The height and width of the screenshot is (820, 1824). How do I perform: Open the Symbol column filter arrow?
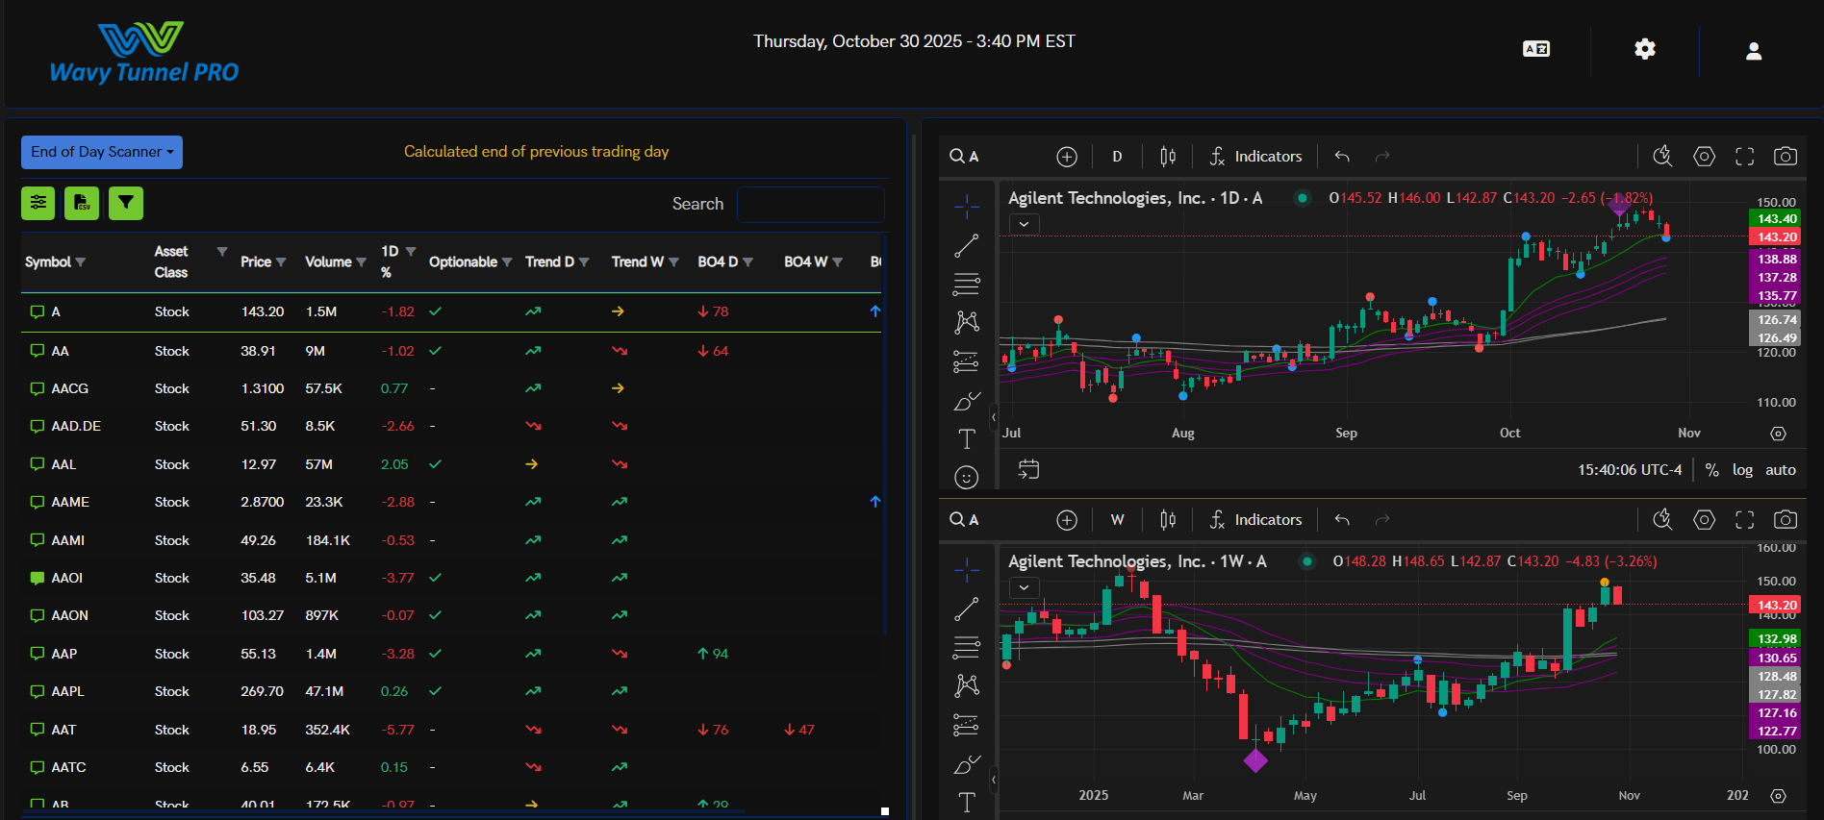[x=81, y=262]
